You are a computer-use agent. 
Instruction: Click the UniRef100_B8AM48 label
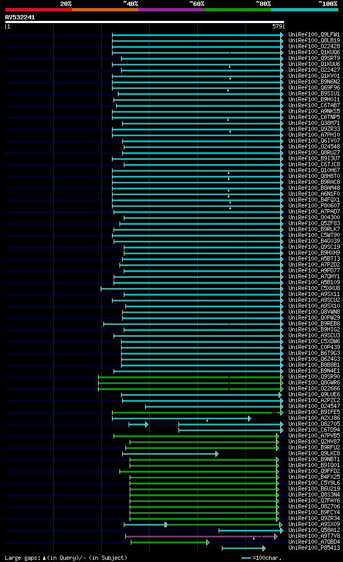[314, 188]
